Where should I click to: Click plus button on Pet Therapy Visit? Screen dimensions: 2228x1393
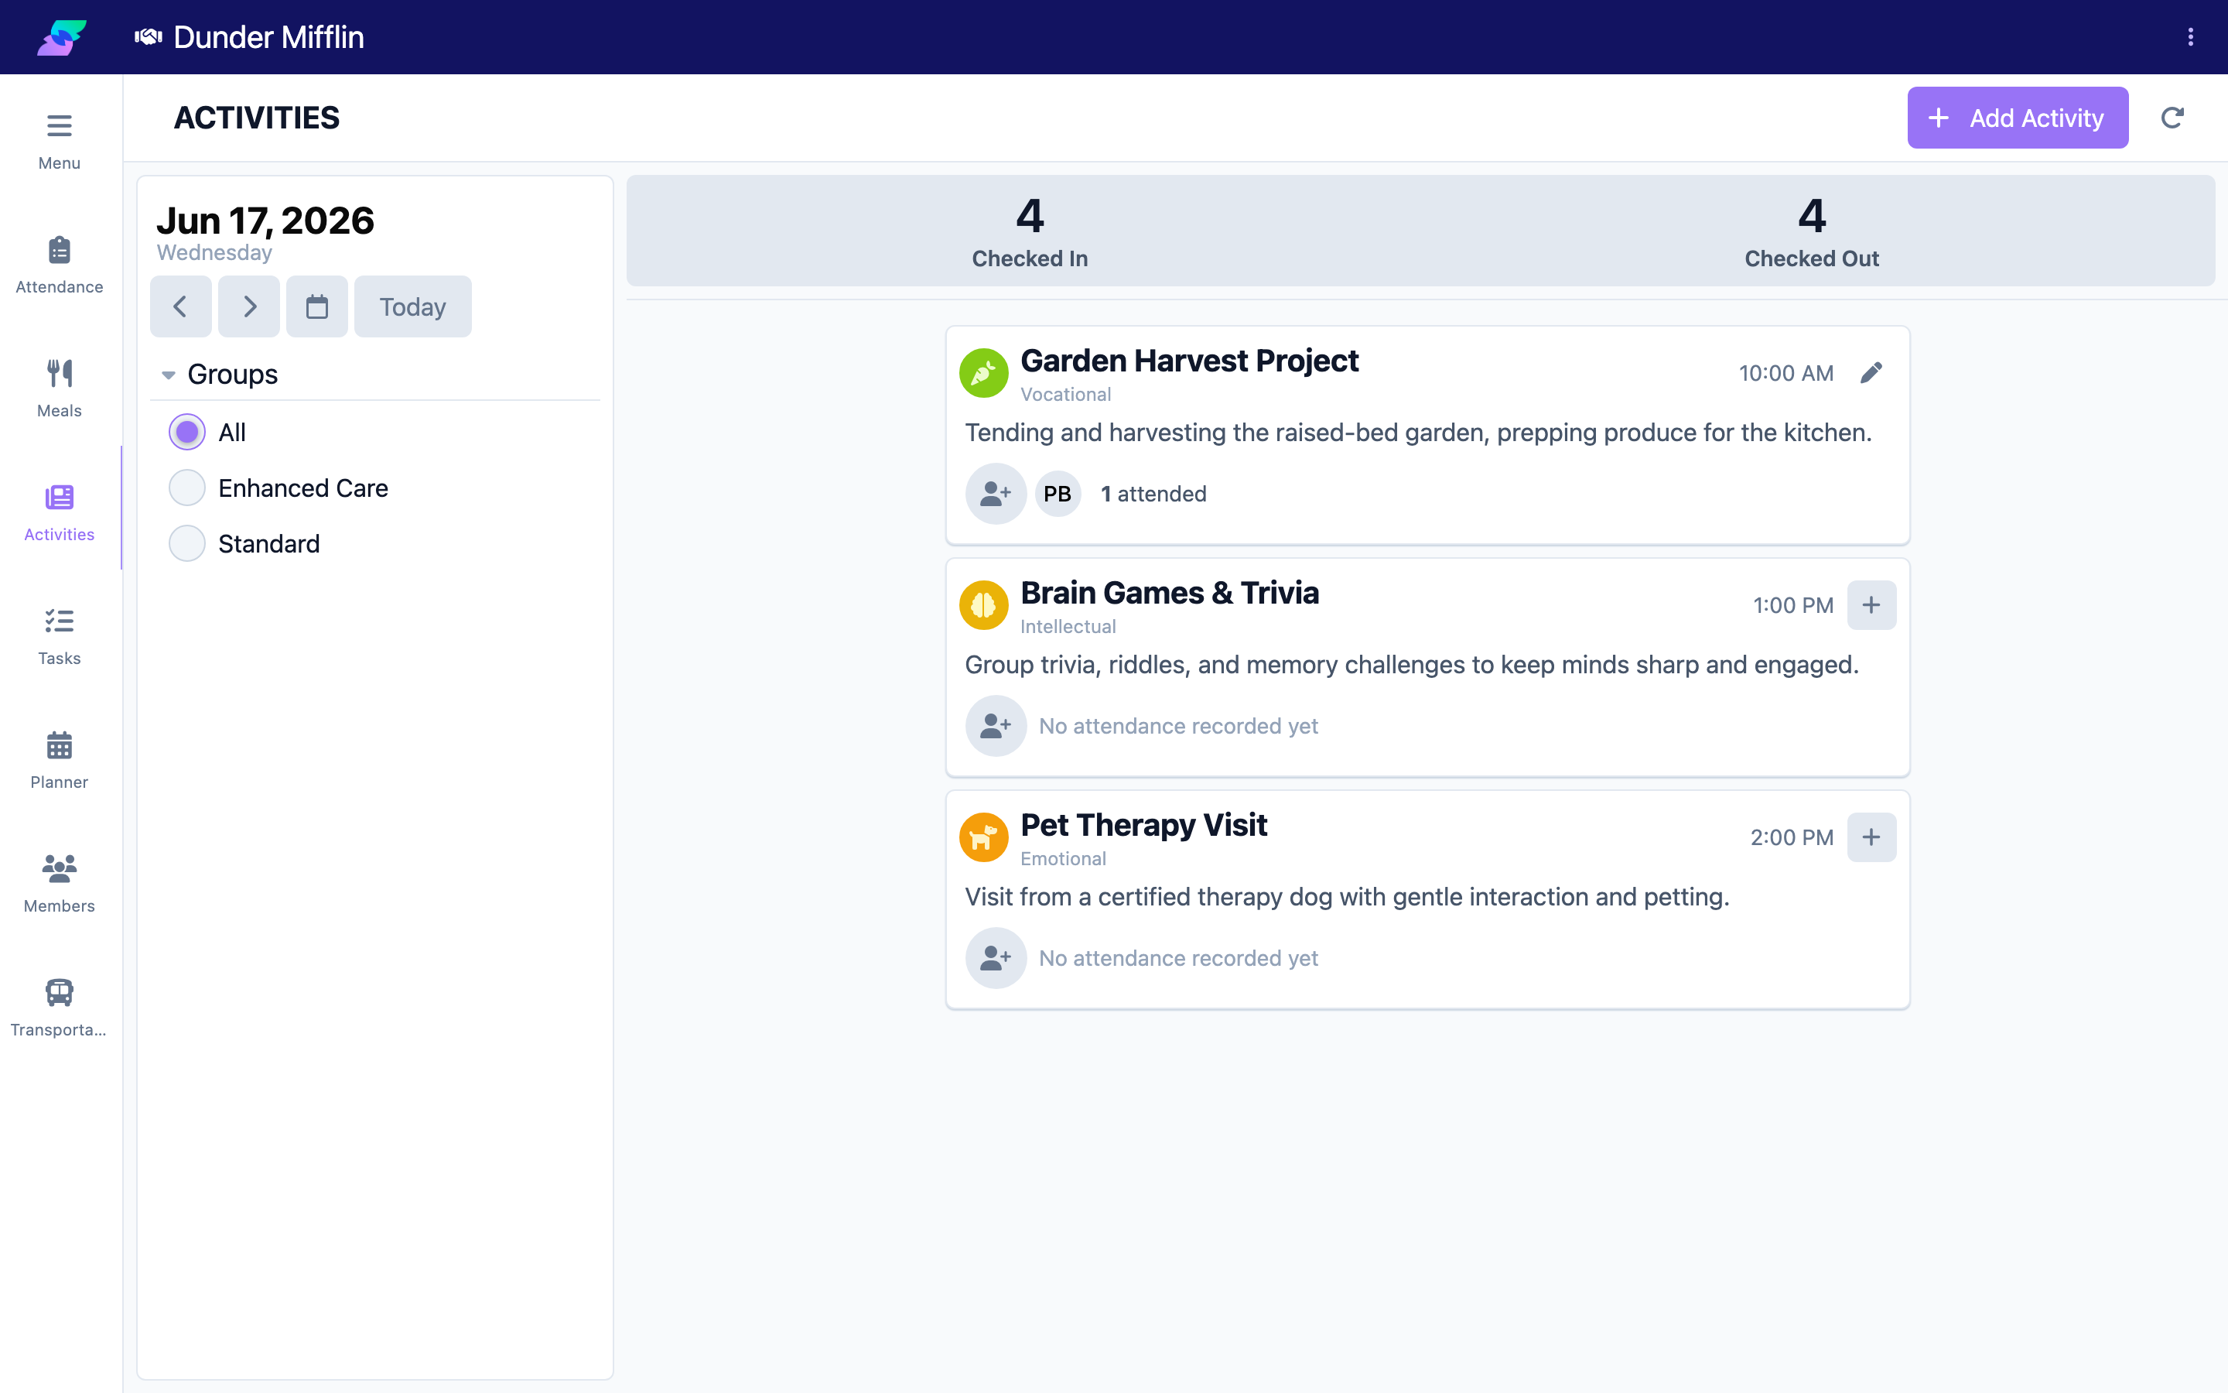pos(1871,837)
